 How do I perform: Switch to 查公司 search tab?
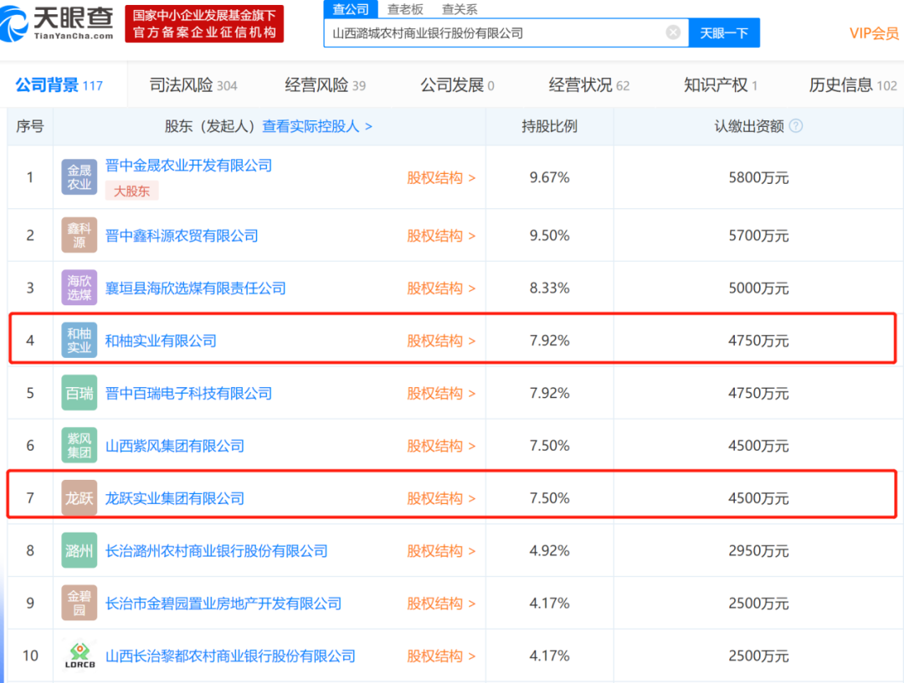point(351,9)
